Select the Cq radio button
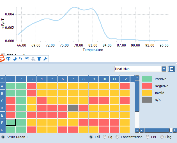The height and width of the screenshot is (143, 177). pos(105,137)
